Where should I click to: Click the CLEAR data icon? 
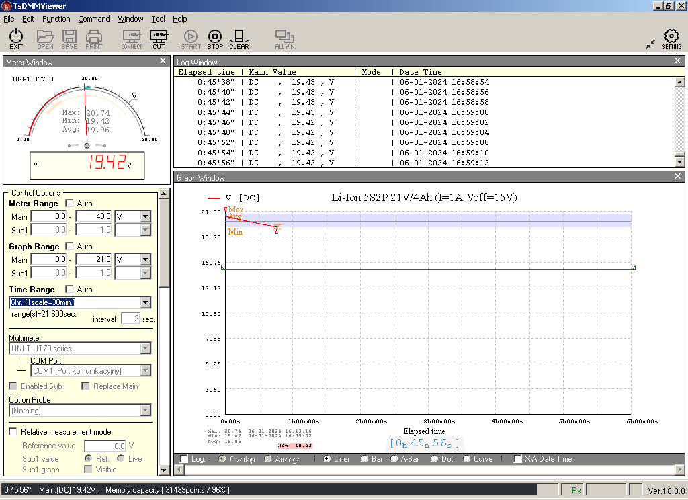coord(239,36)
